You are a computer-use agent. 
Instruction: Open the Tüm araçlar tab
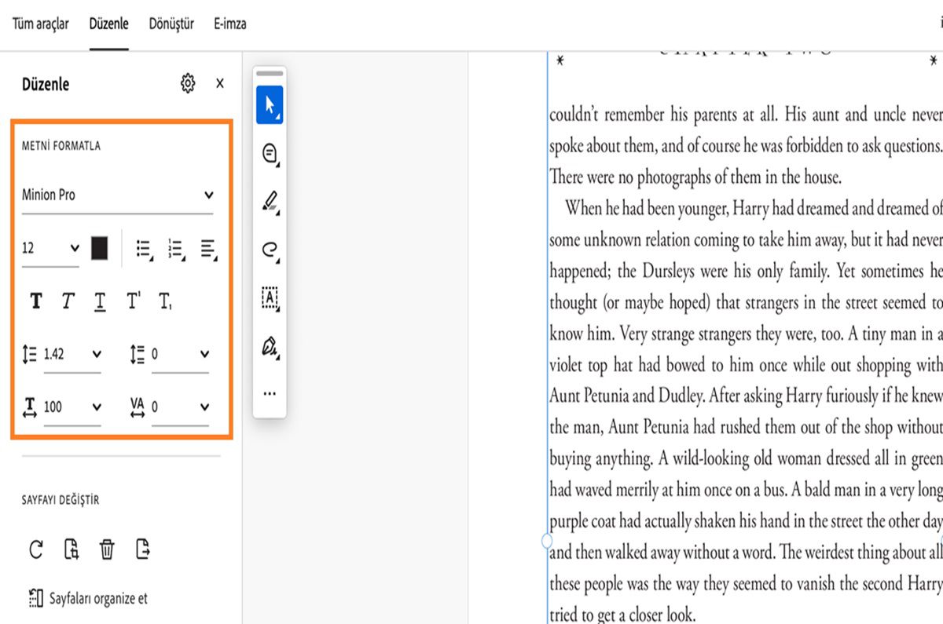tap(41, 24)
